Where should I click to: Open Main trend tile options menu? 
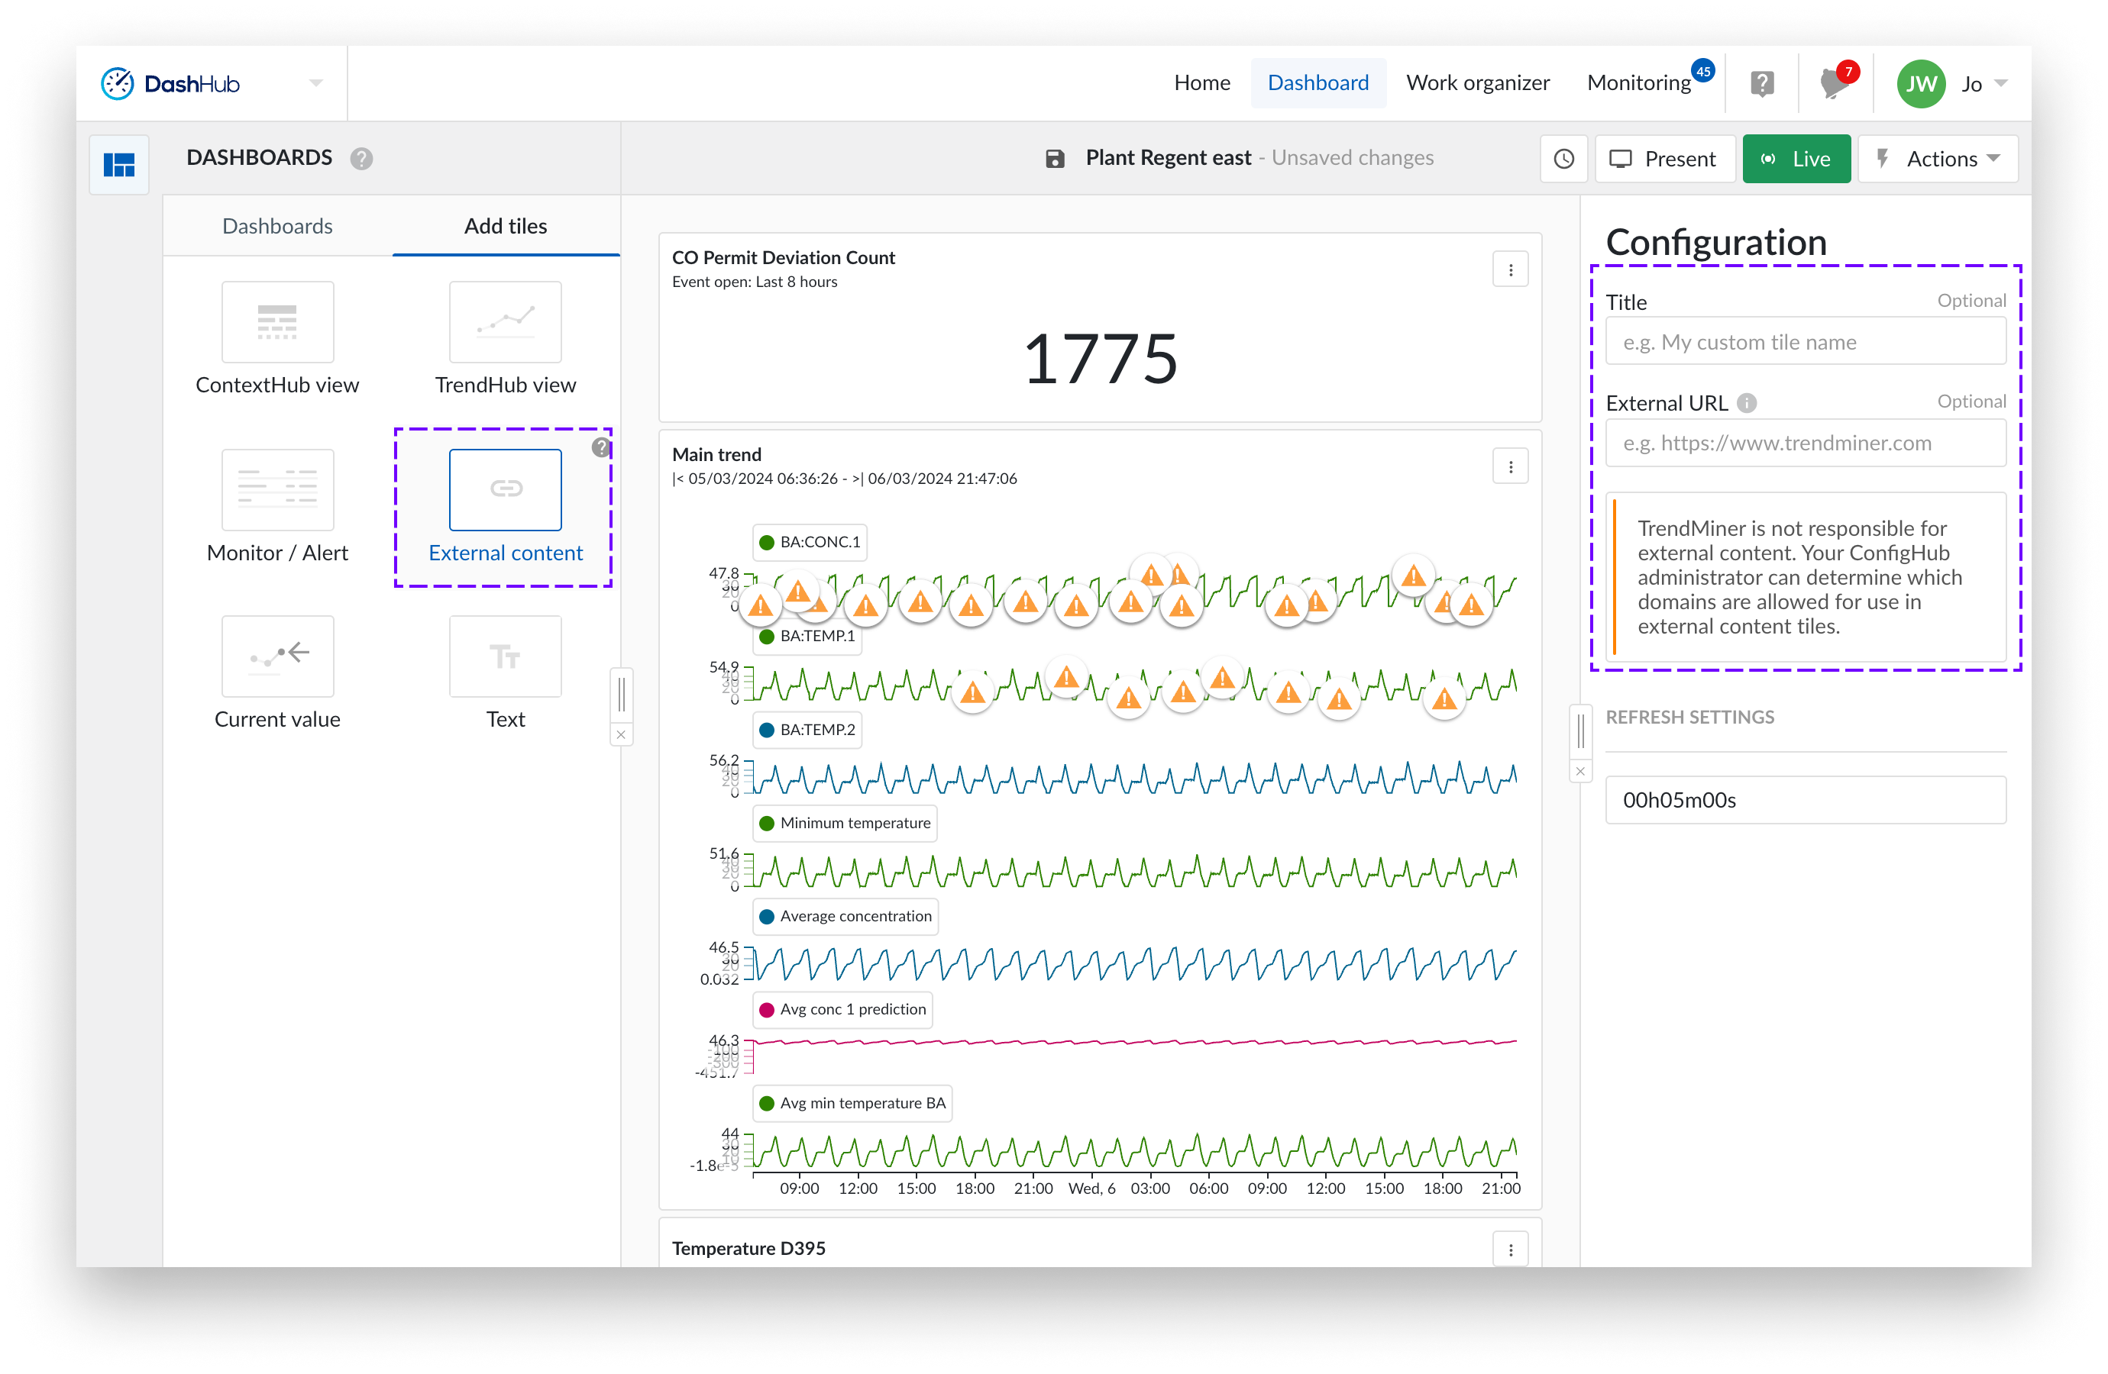[x=1509, y=466]
